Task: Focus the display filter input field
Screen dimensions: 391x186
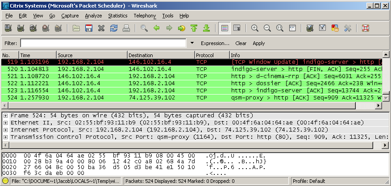Action: pyautogui.click(x=103, y=43)
